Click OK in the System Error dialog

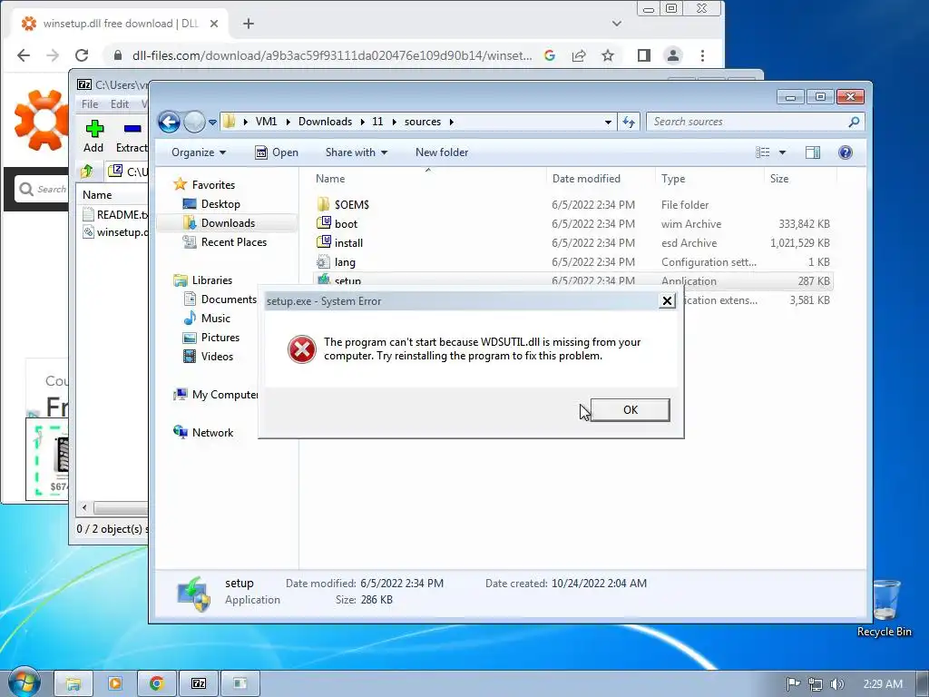(x=630, y=409)
